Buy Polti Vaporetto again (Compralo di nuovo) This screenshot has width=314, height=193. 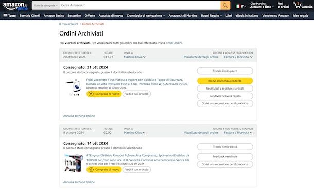[104, 94]
